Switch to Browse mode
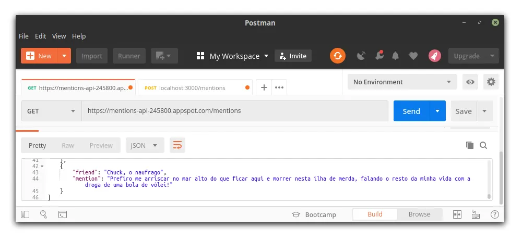 point(420,214)
